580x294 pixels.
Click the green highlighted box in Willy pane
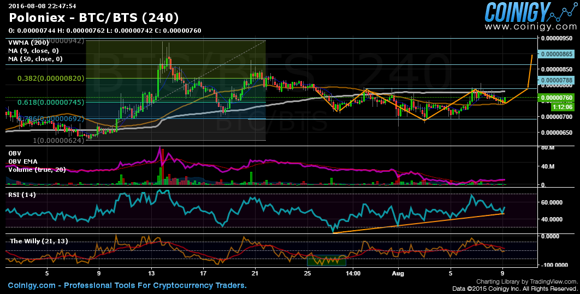click(x=327, y=261)
